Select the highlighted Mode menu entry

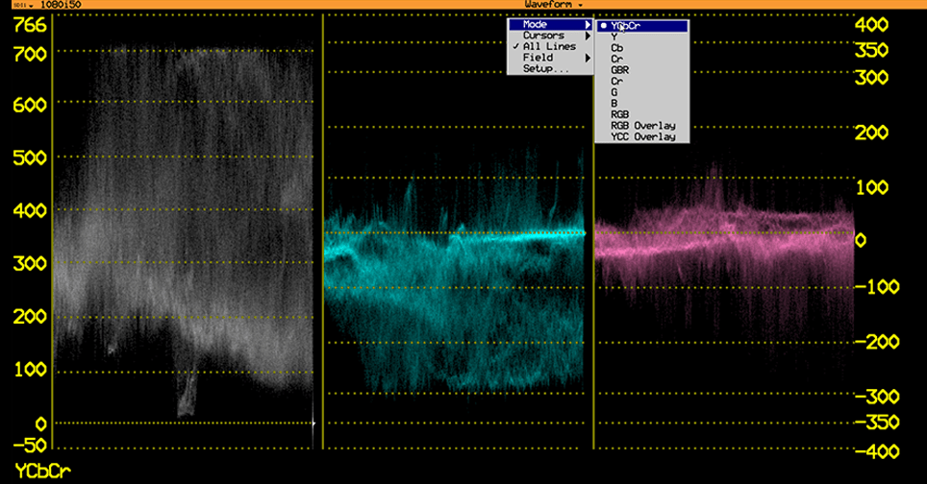[550, 25]
